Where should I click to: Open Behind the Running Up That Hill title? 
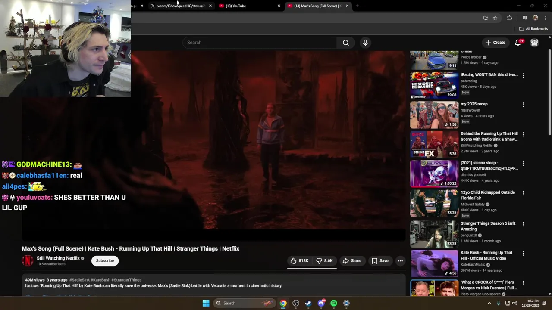[x=489, y=136]
